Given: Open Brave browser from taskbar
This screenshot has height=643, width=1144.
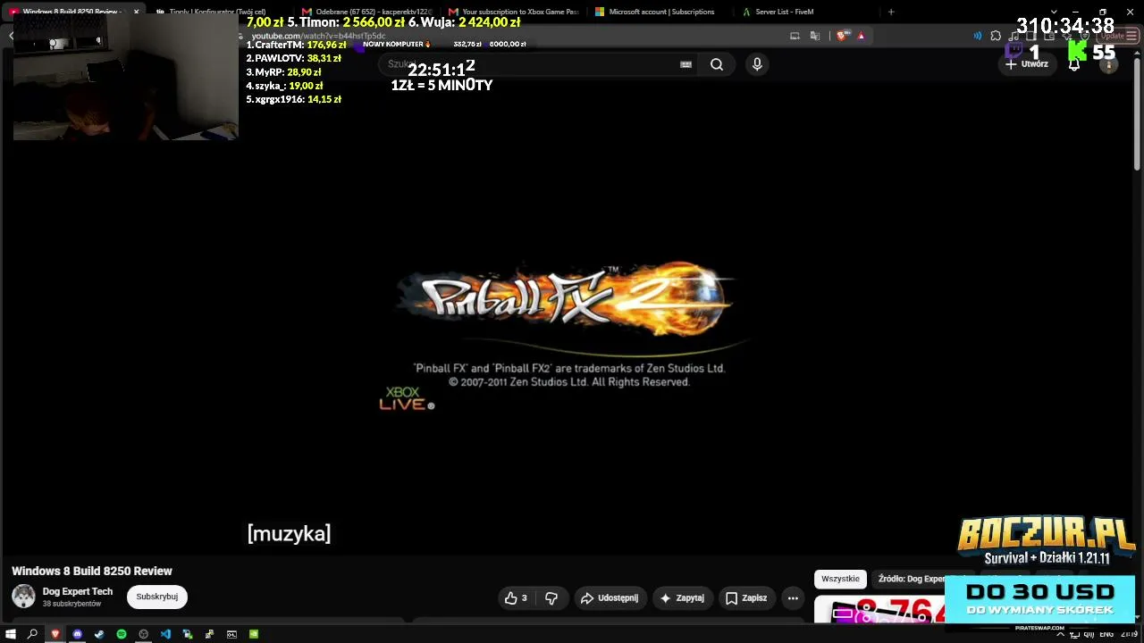Looking at the screenshot, I should click(x=55, y=634).
